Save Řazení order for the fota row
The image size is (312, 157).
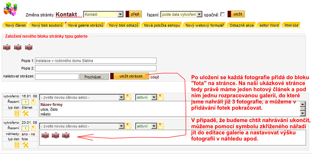[33, 128]
